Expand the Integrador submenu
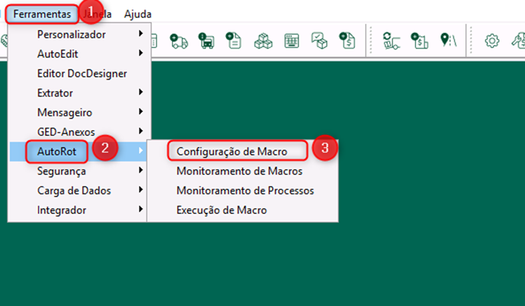This screenshot has width=525, height=306. click(x=79, y=210)
